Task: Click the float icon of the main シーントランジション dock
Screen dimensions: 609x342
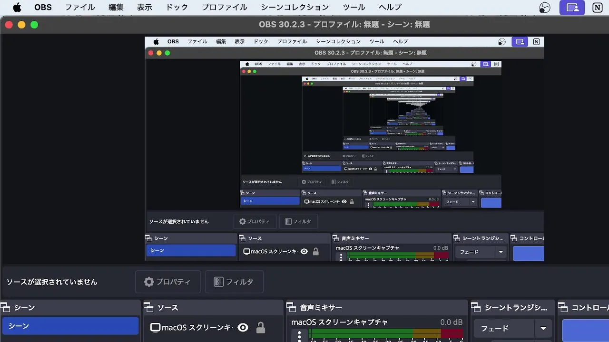Action: (476, 307)
